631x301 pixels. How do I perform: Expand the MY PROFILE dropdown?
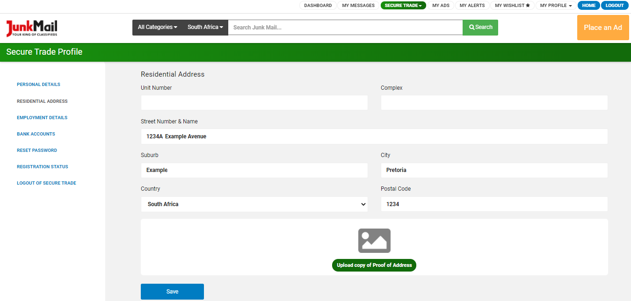click(555, 5)
